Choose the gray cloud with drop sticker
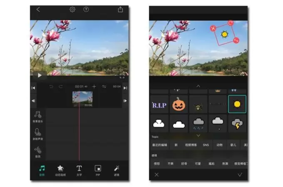Image resolution: width=283 pixels, height=187 pixels. (217, 123)
